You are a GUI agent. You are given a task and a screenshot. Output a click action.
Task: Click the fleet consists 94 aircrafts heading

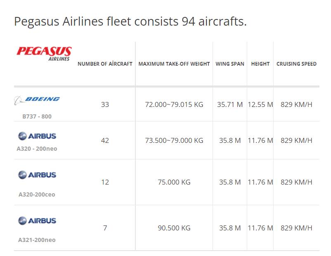pyautogui.click(x=130, y=21)
